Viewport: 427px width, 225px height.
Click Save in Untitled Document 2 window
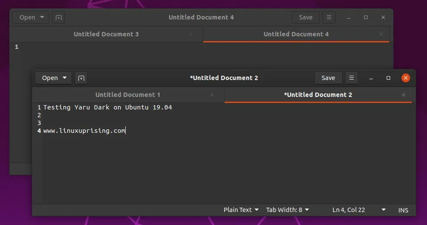point(328,78)
